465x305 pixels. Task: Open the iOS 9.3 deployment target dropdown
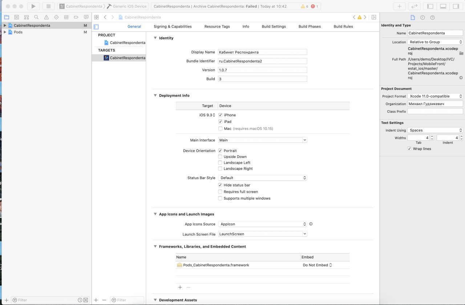[x=207, y=115]
